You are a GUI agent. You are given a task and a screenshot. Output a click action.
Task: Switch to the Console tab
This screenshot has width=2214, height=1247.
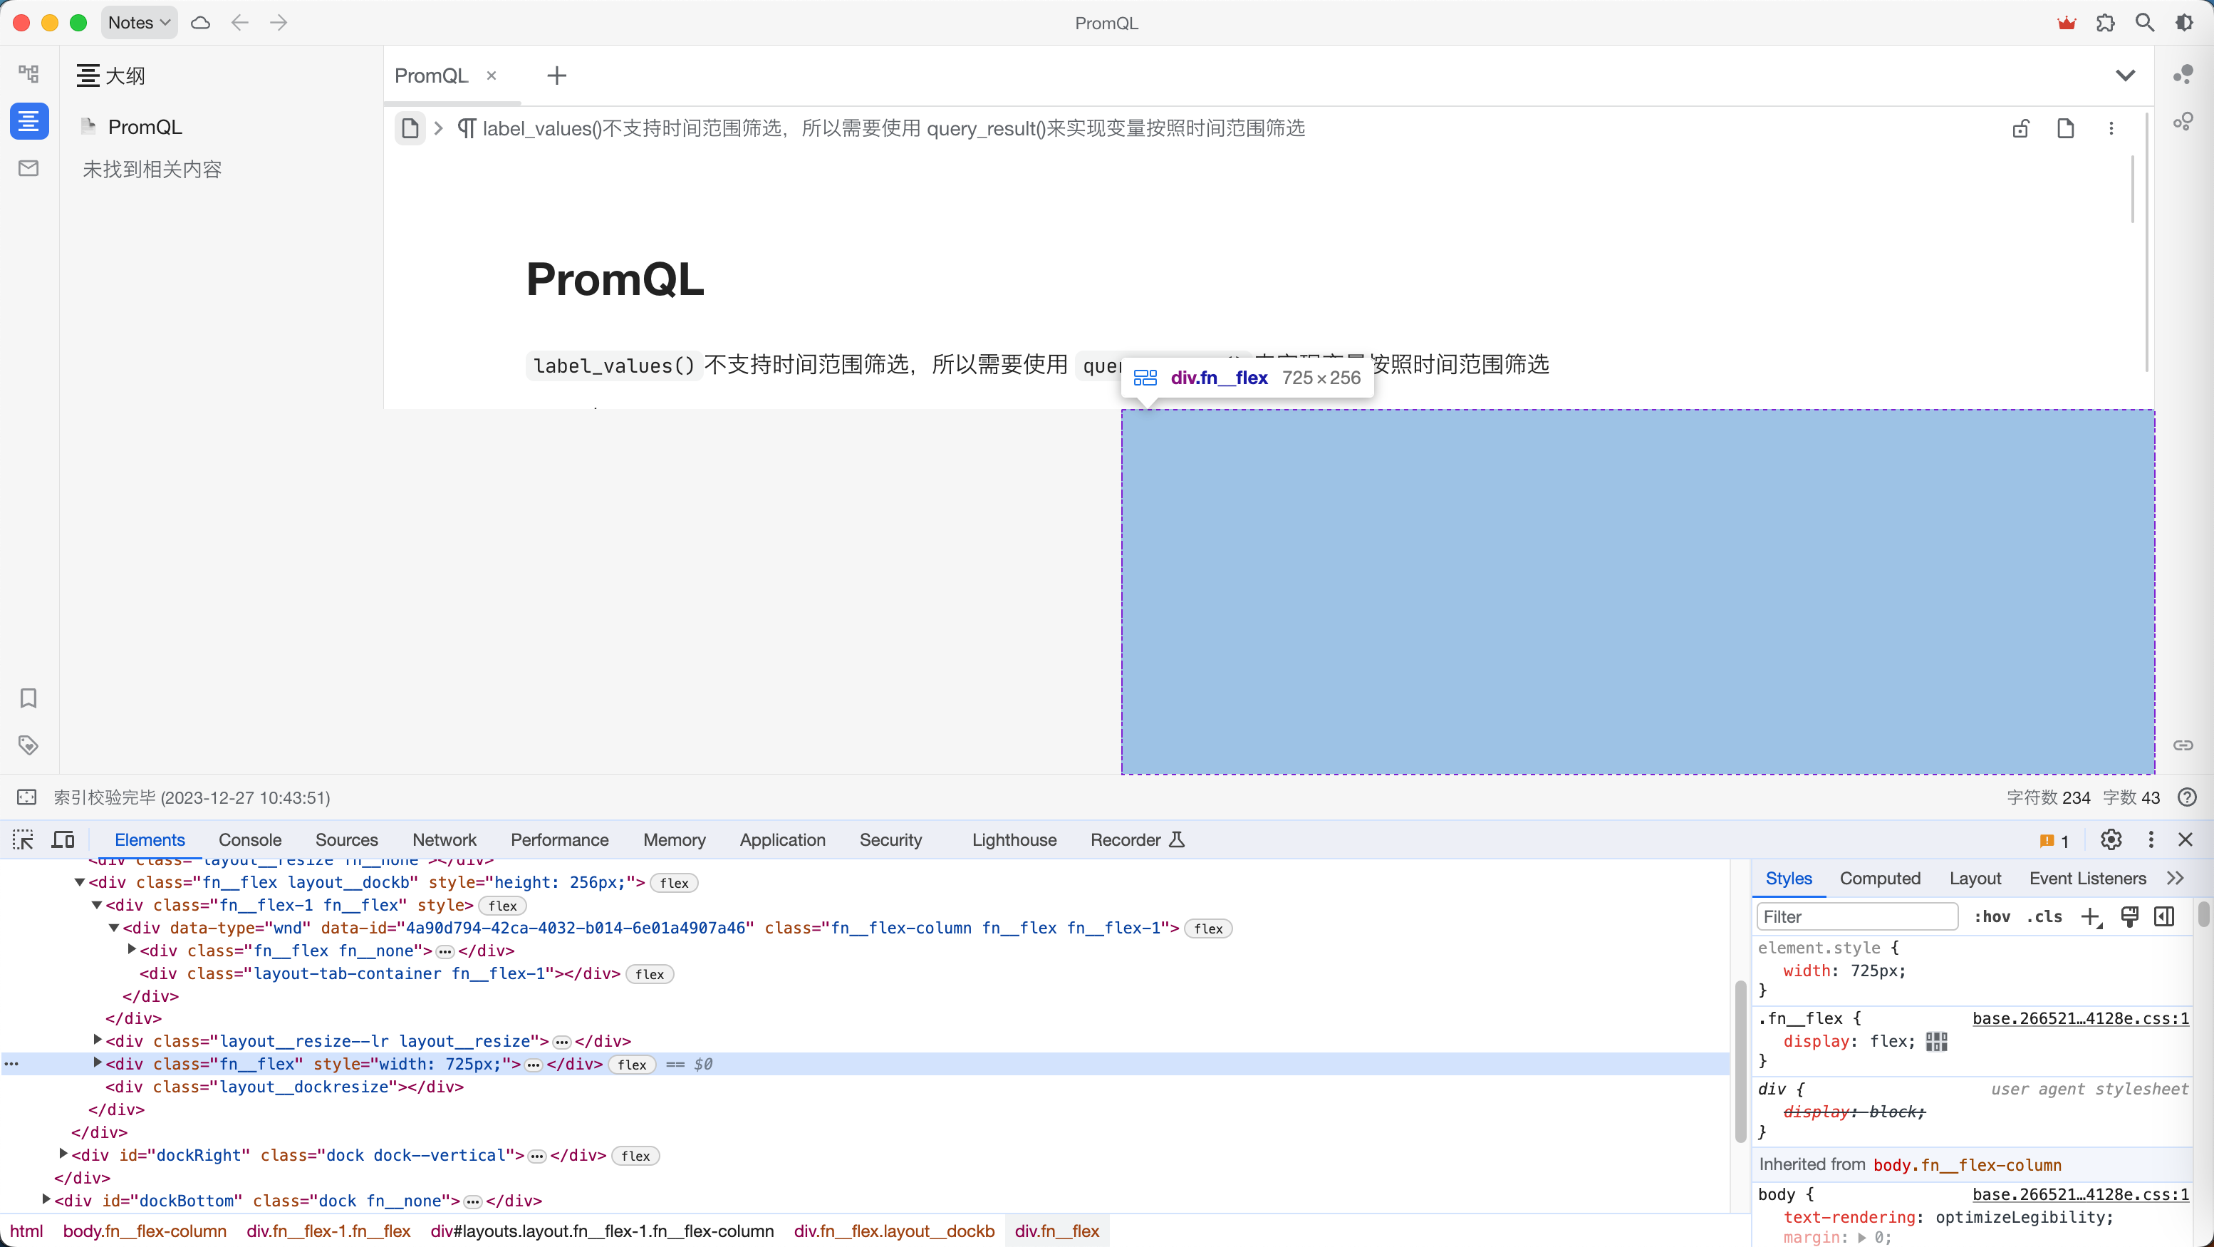click(x=249, y=839)
